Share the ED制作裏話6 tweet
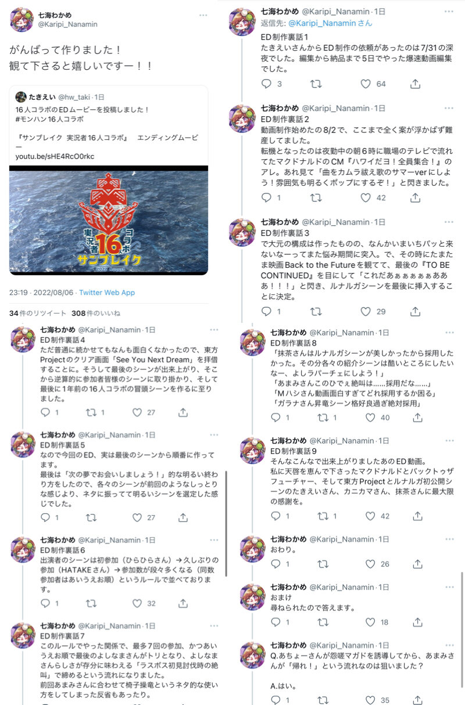Viewport: 465px width, 705px height. [183, 603]
